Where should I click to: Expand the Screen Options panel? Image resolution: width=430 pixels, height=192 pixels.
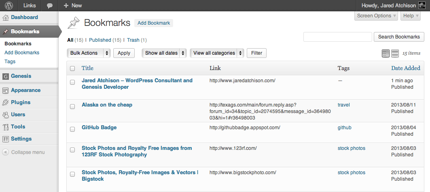click(x=377, y=16)
